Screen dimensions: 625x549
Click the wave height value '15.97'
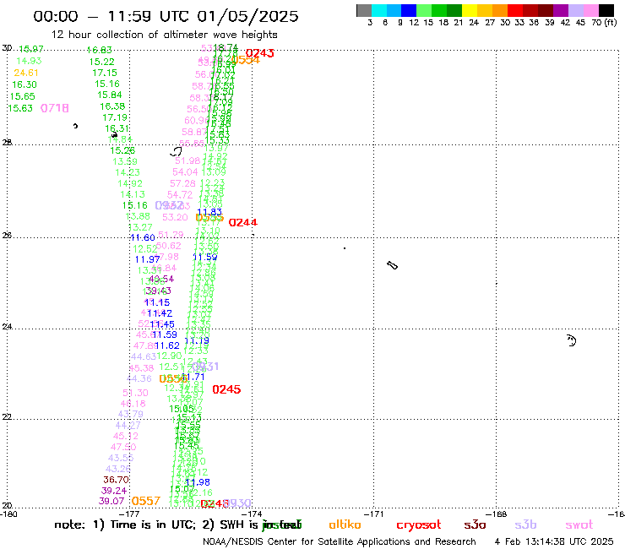31,49
